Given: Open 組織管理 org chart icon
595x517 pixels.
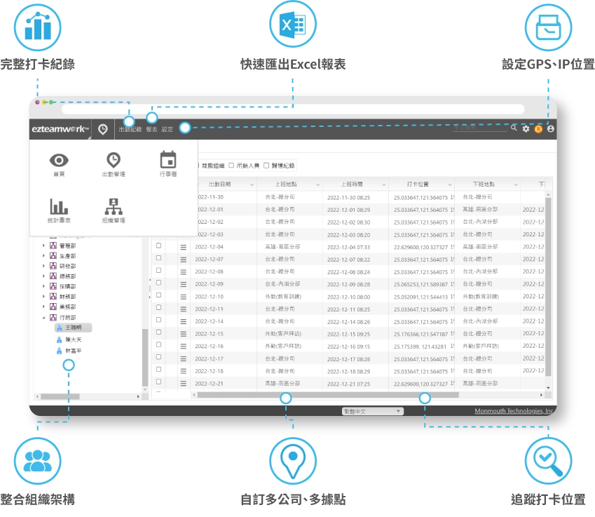Looking at the screenshot, I should (113, 206).
